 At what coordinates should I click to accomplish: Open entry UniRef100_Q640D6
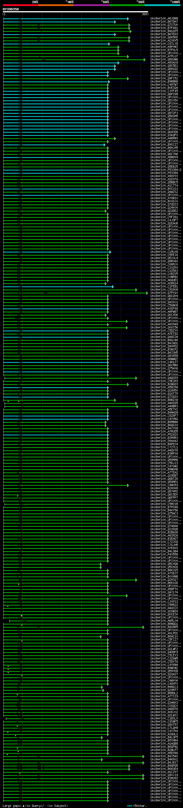click(x=164, y=132)
